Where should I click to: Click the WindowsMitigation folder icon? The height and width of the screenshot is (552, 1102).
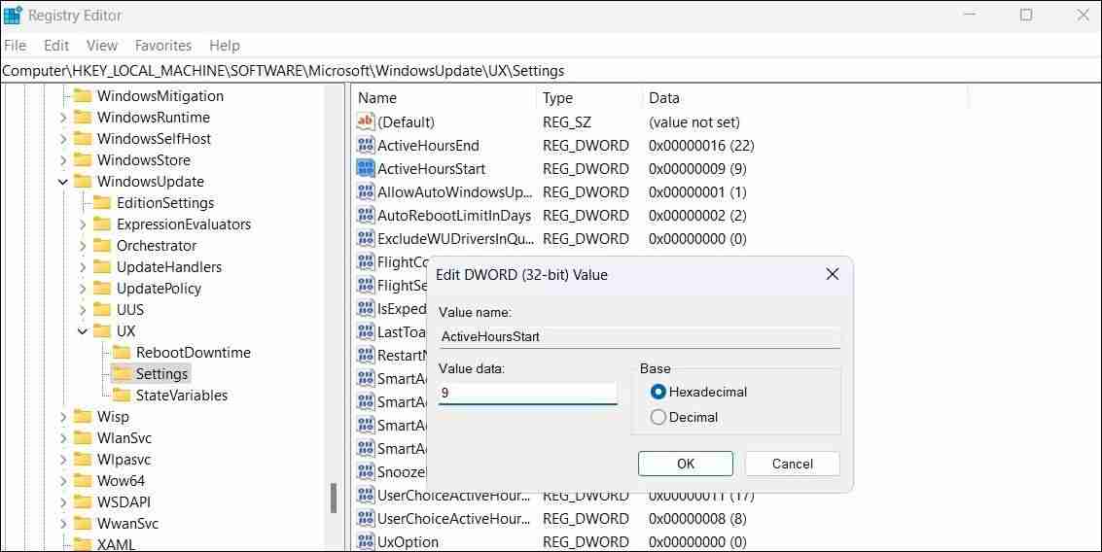[83, 95]
